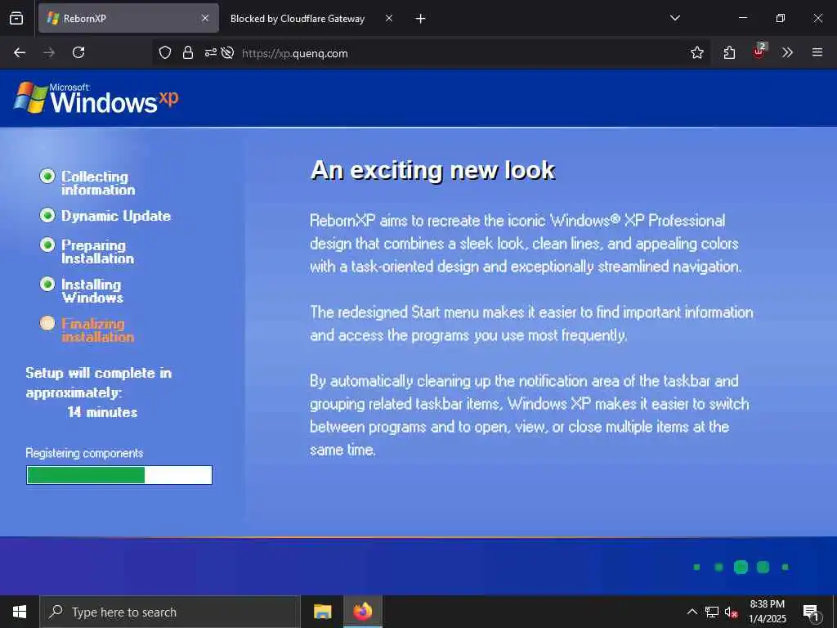The image size is (837, 628).
Task: Close the Blocked by Cloudflare Gateway tab
Action: pos(389,18)
